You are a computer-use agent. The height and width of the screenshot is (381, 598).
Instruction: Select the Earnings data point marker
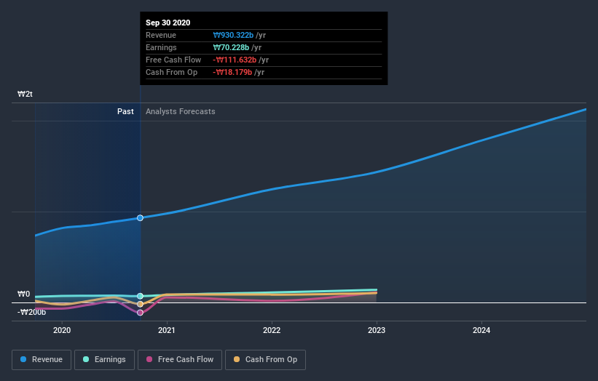pyautogui.click(x=140, y=296)
